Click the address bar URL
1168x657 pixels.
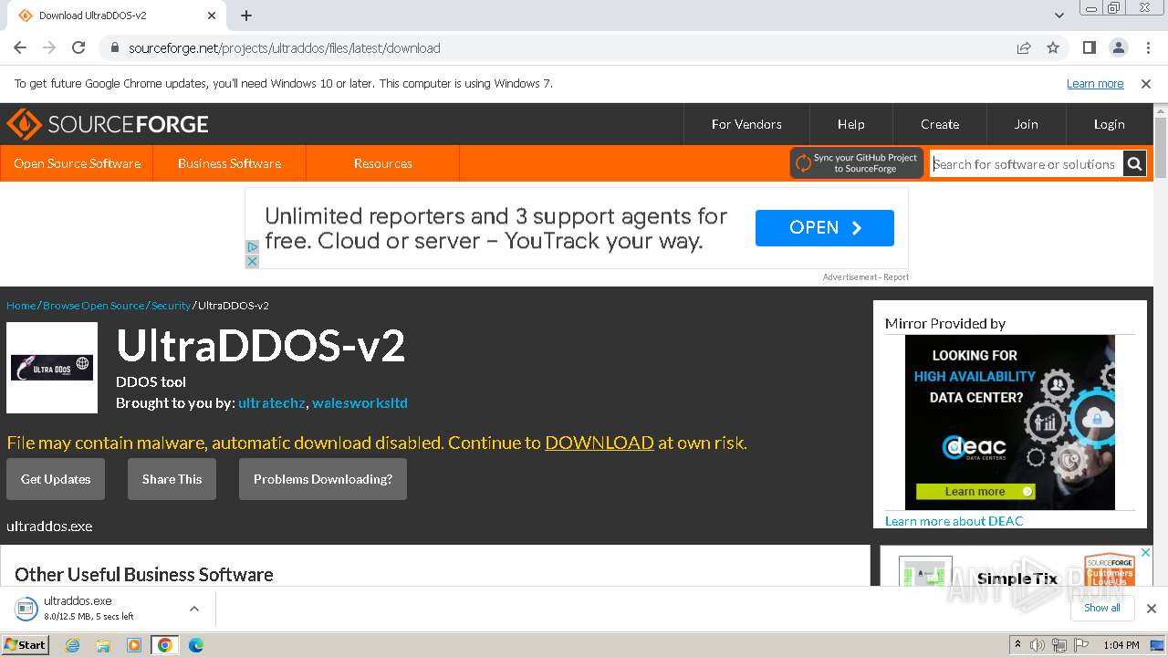tap(285, 47)
